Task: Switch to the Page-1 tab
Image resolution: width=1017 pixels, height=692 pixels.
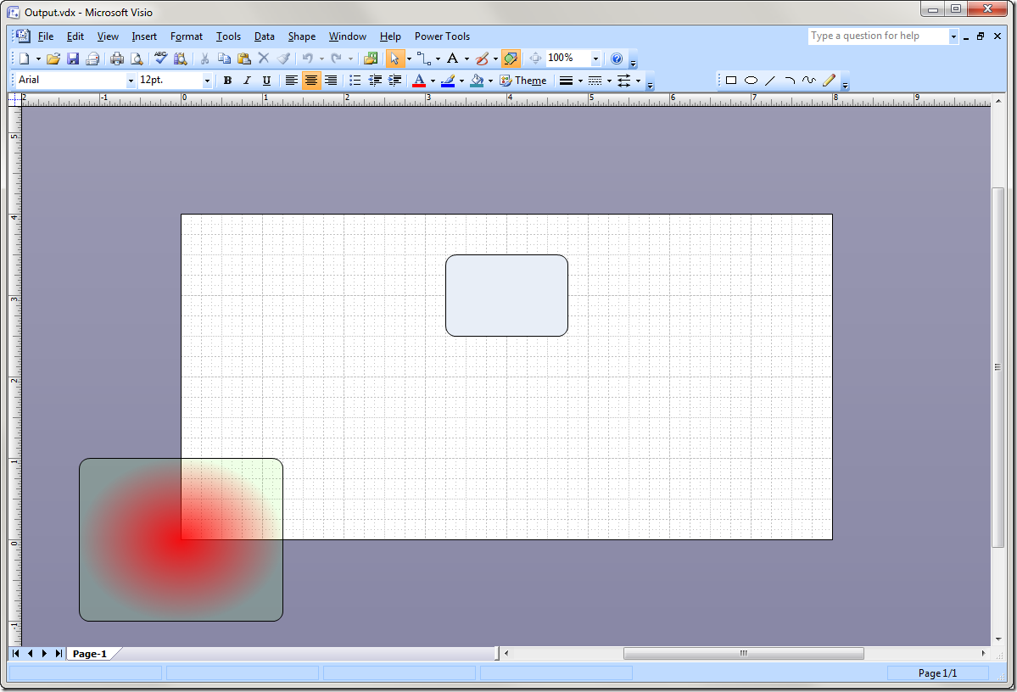Action: 89,654
